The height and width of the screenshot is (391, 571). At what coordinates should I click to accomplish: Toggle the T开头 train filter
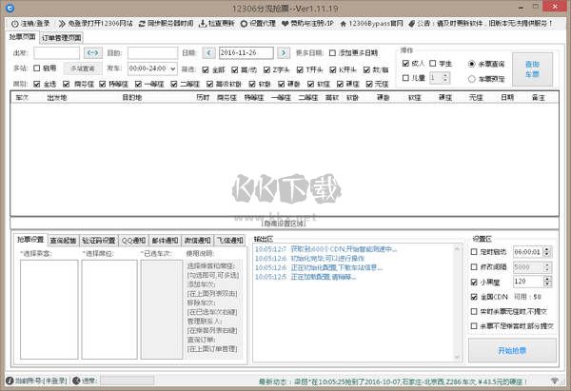tap(300, 69)
